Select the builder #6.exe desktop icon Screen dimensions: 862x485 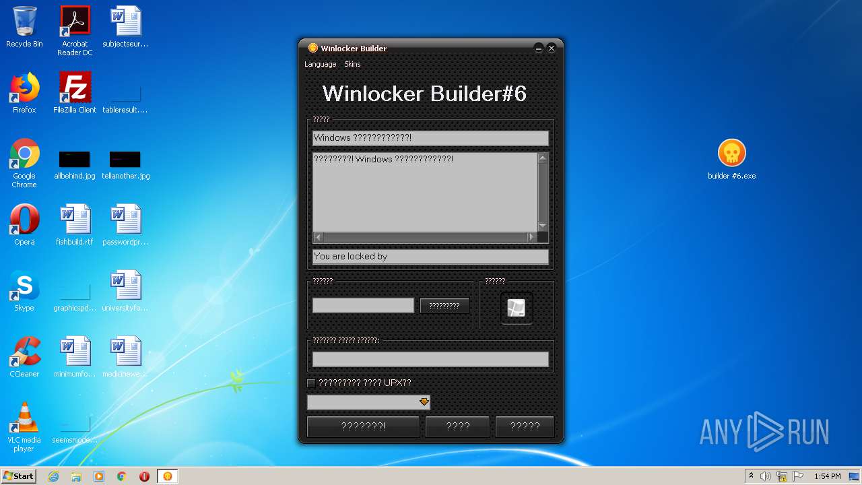tap(731, 160)
